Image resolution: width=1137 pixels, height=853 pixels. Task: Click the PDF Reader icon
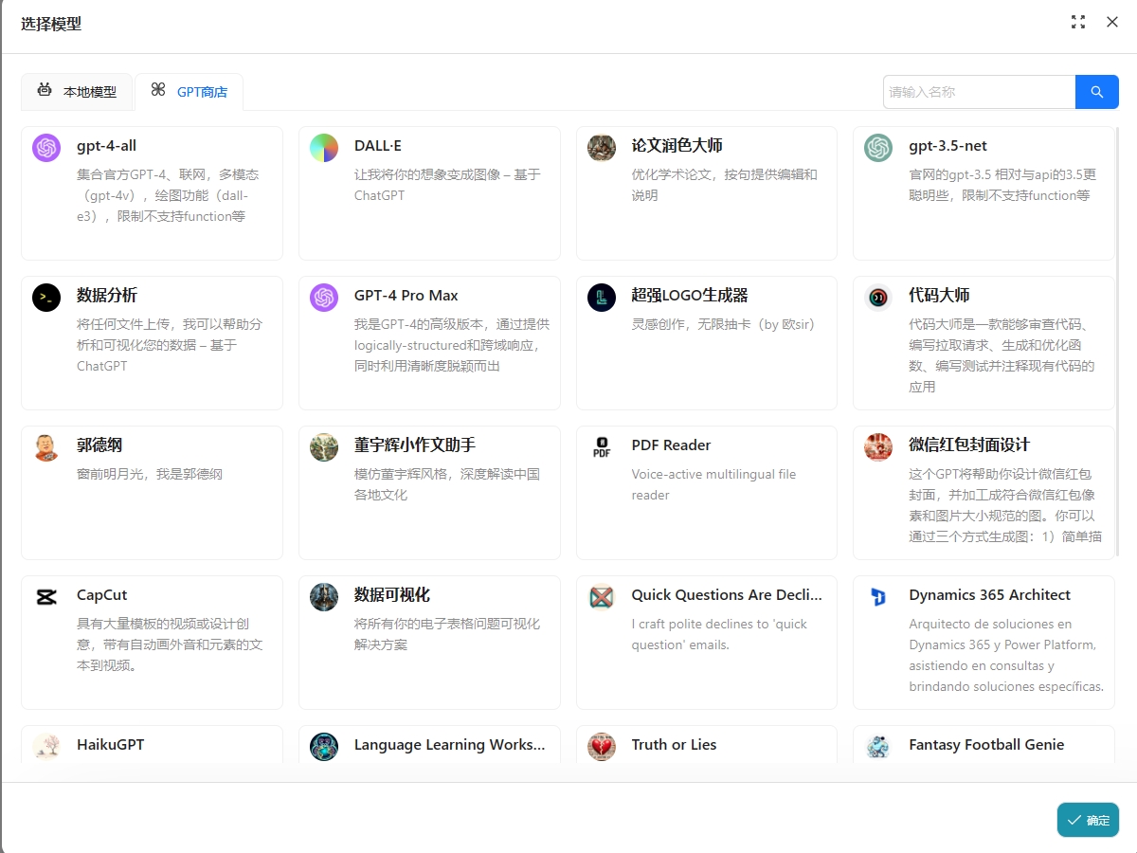click(x=602, y=447)
